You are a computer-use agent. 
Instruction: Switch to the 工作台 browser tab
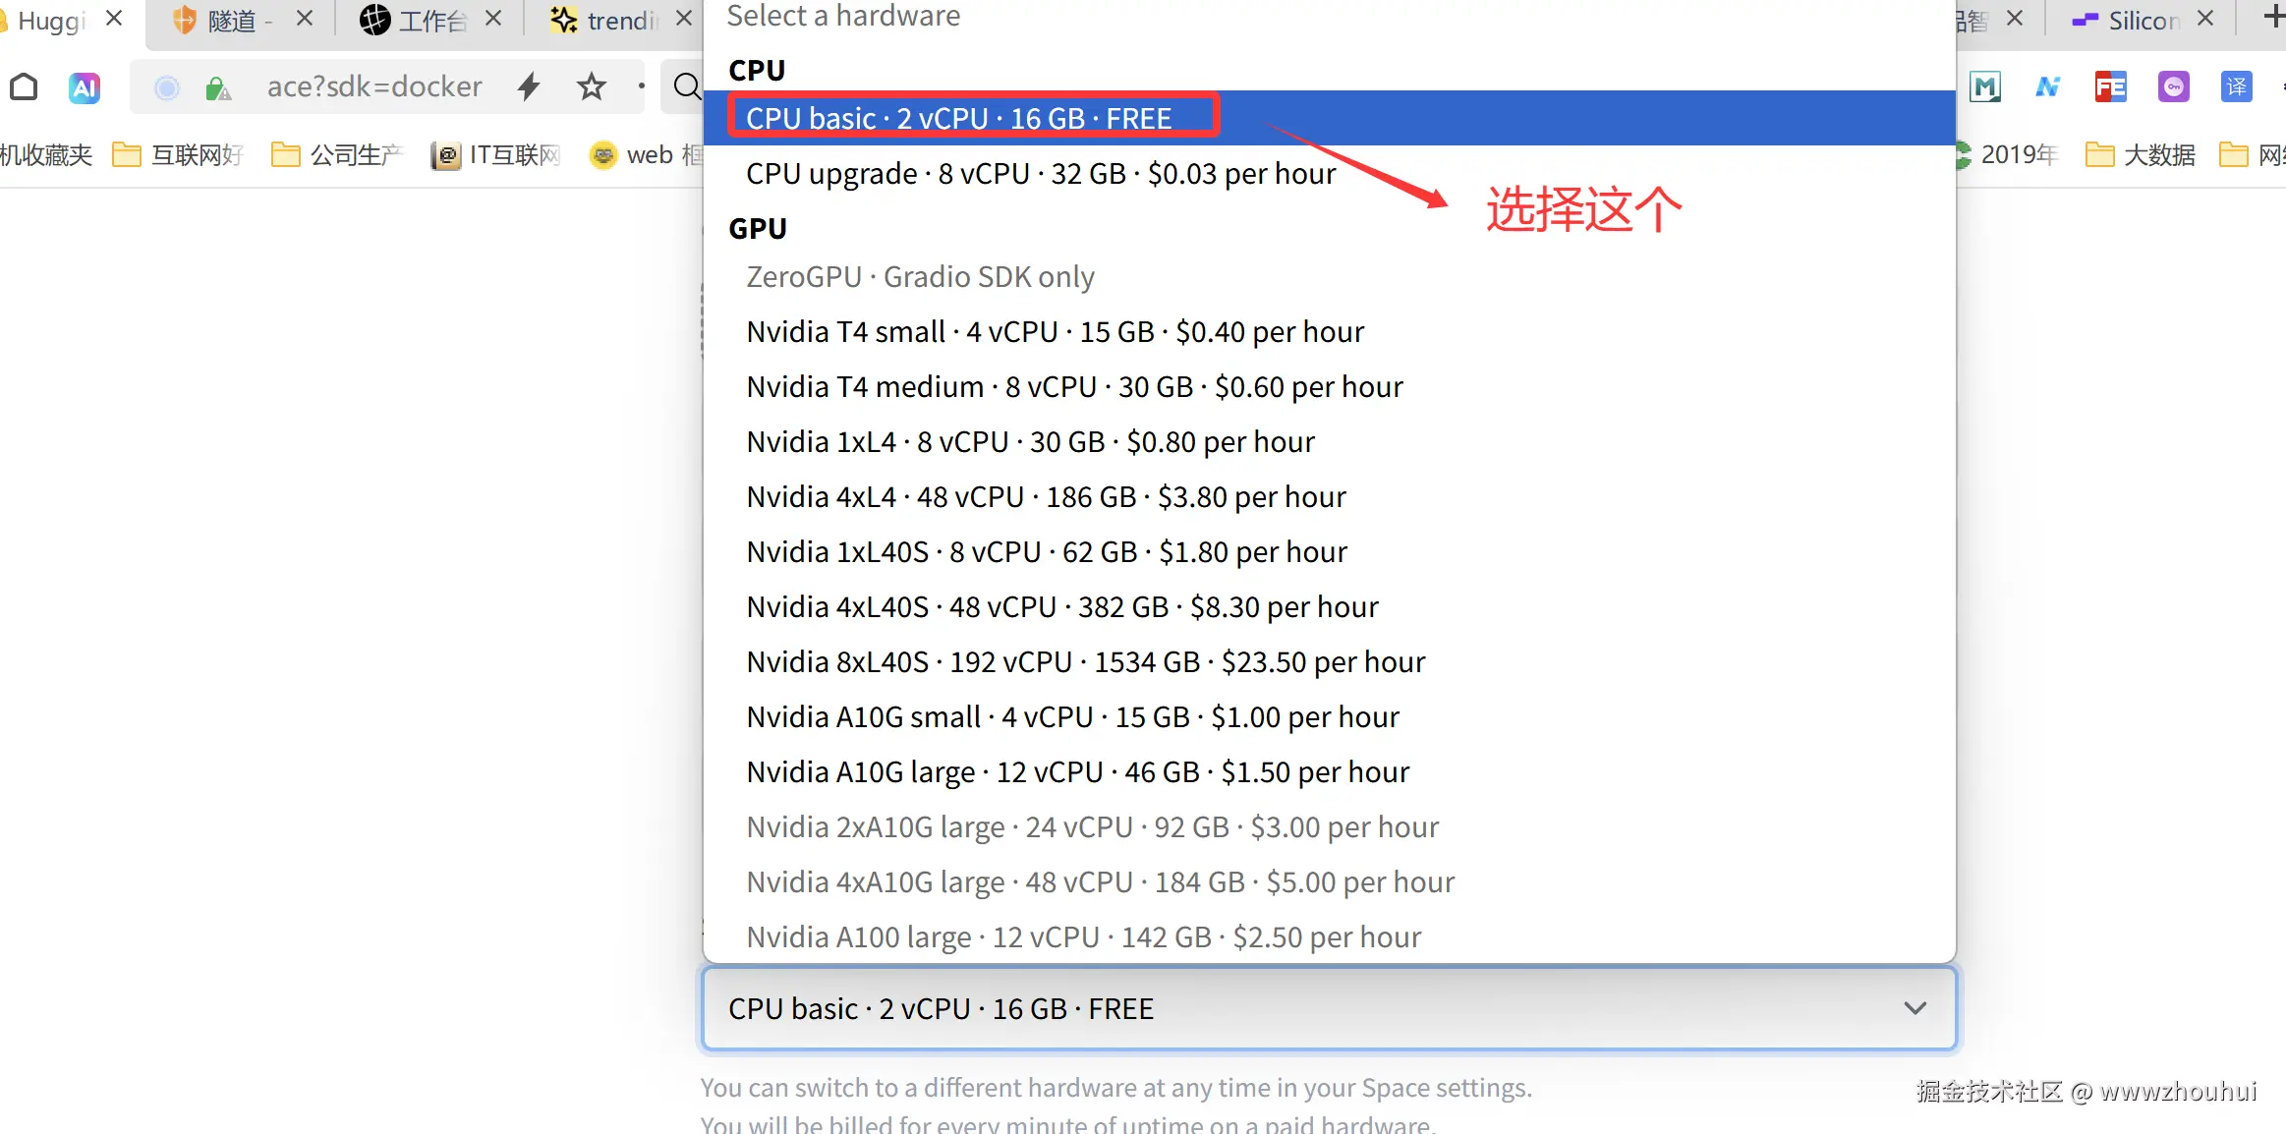(x=430, y=21)
